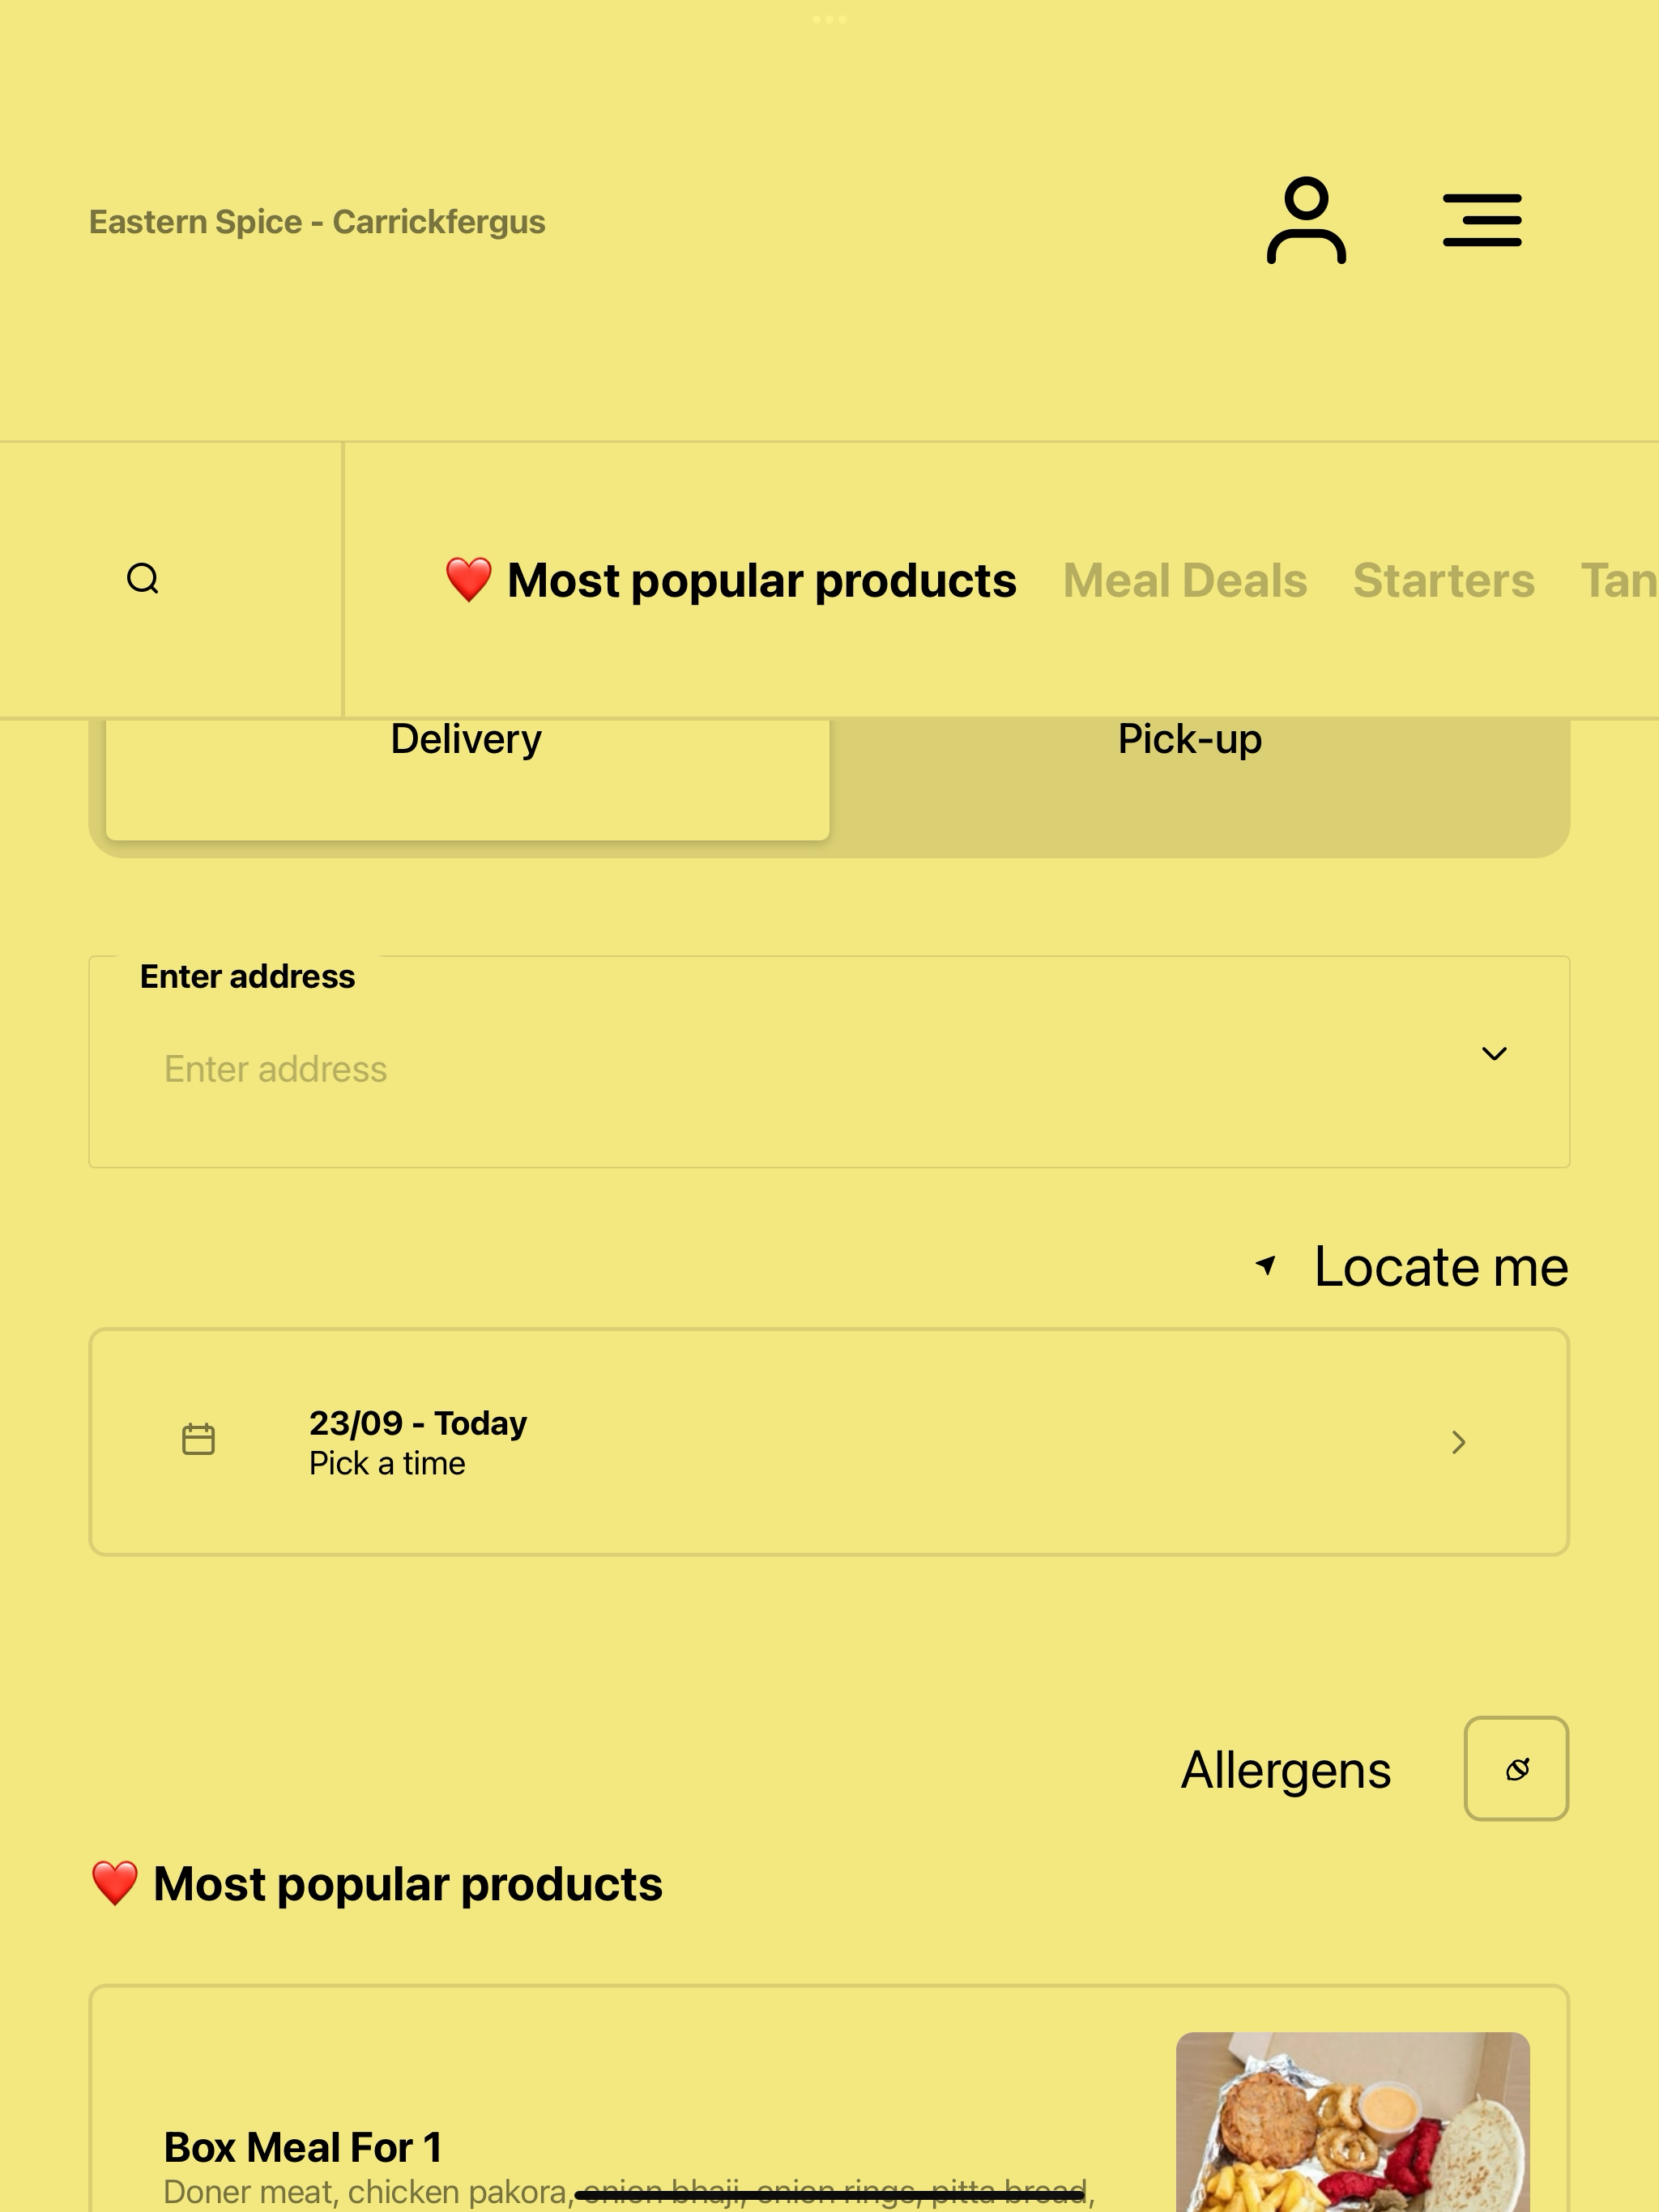Click the search magnifier icon
Viewport: 1659px width, 2212px height.
pyautogui.click(x=143, y=578)
